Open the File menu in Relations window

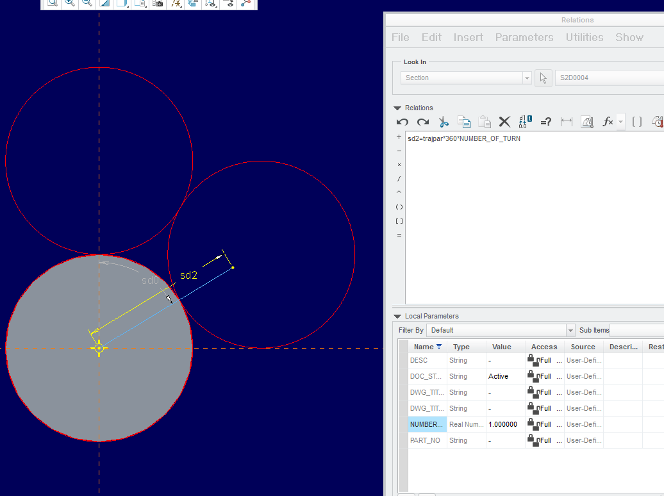[x=400, y=37]
